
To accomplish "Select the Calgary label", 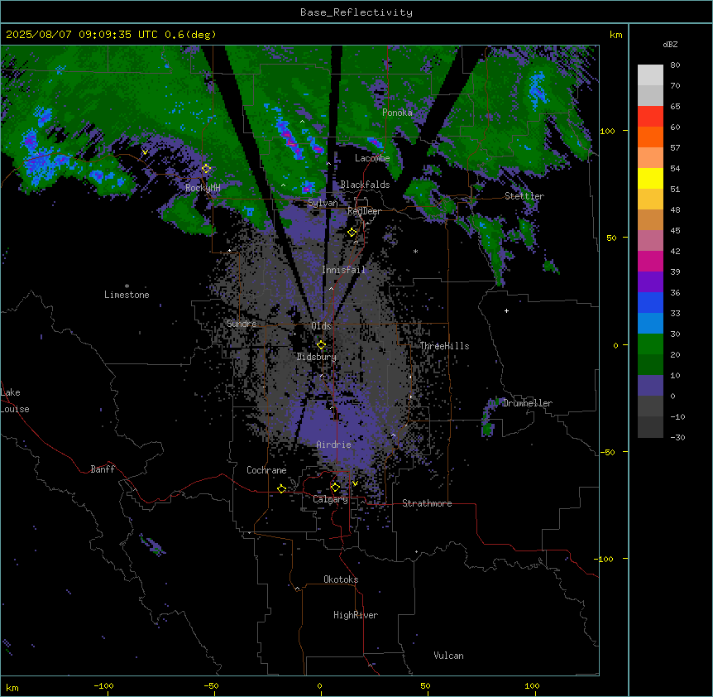I will pyautogui.click(x=330, y=499).
